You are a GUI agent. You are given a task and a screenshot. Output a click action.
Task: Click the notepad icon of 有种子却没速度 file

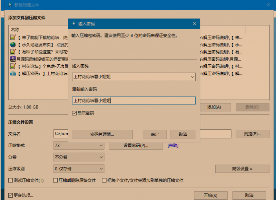pos(13,52)
